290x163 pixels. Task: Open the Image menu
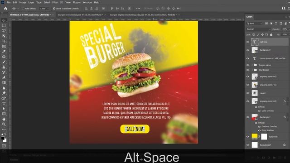coord(23,2)
